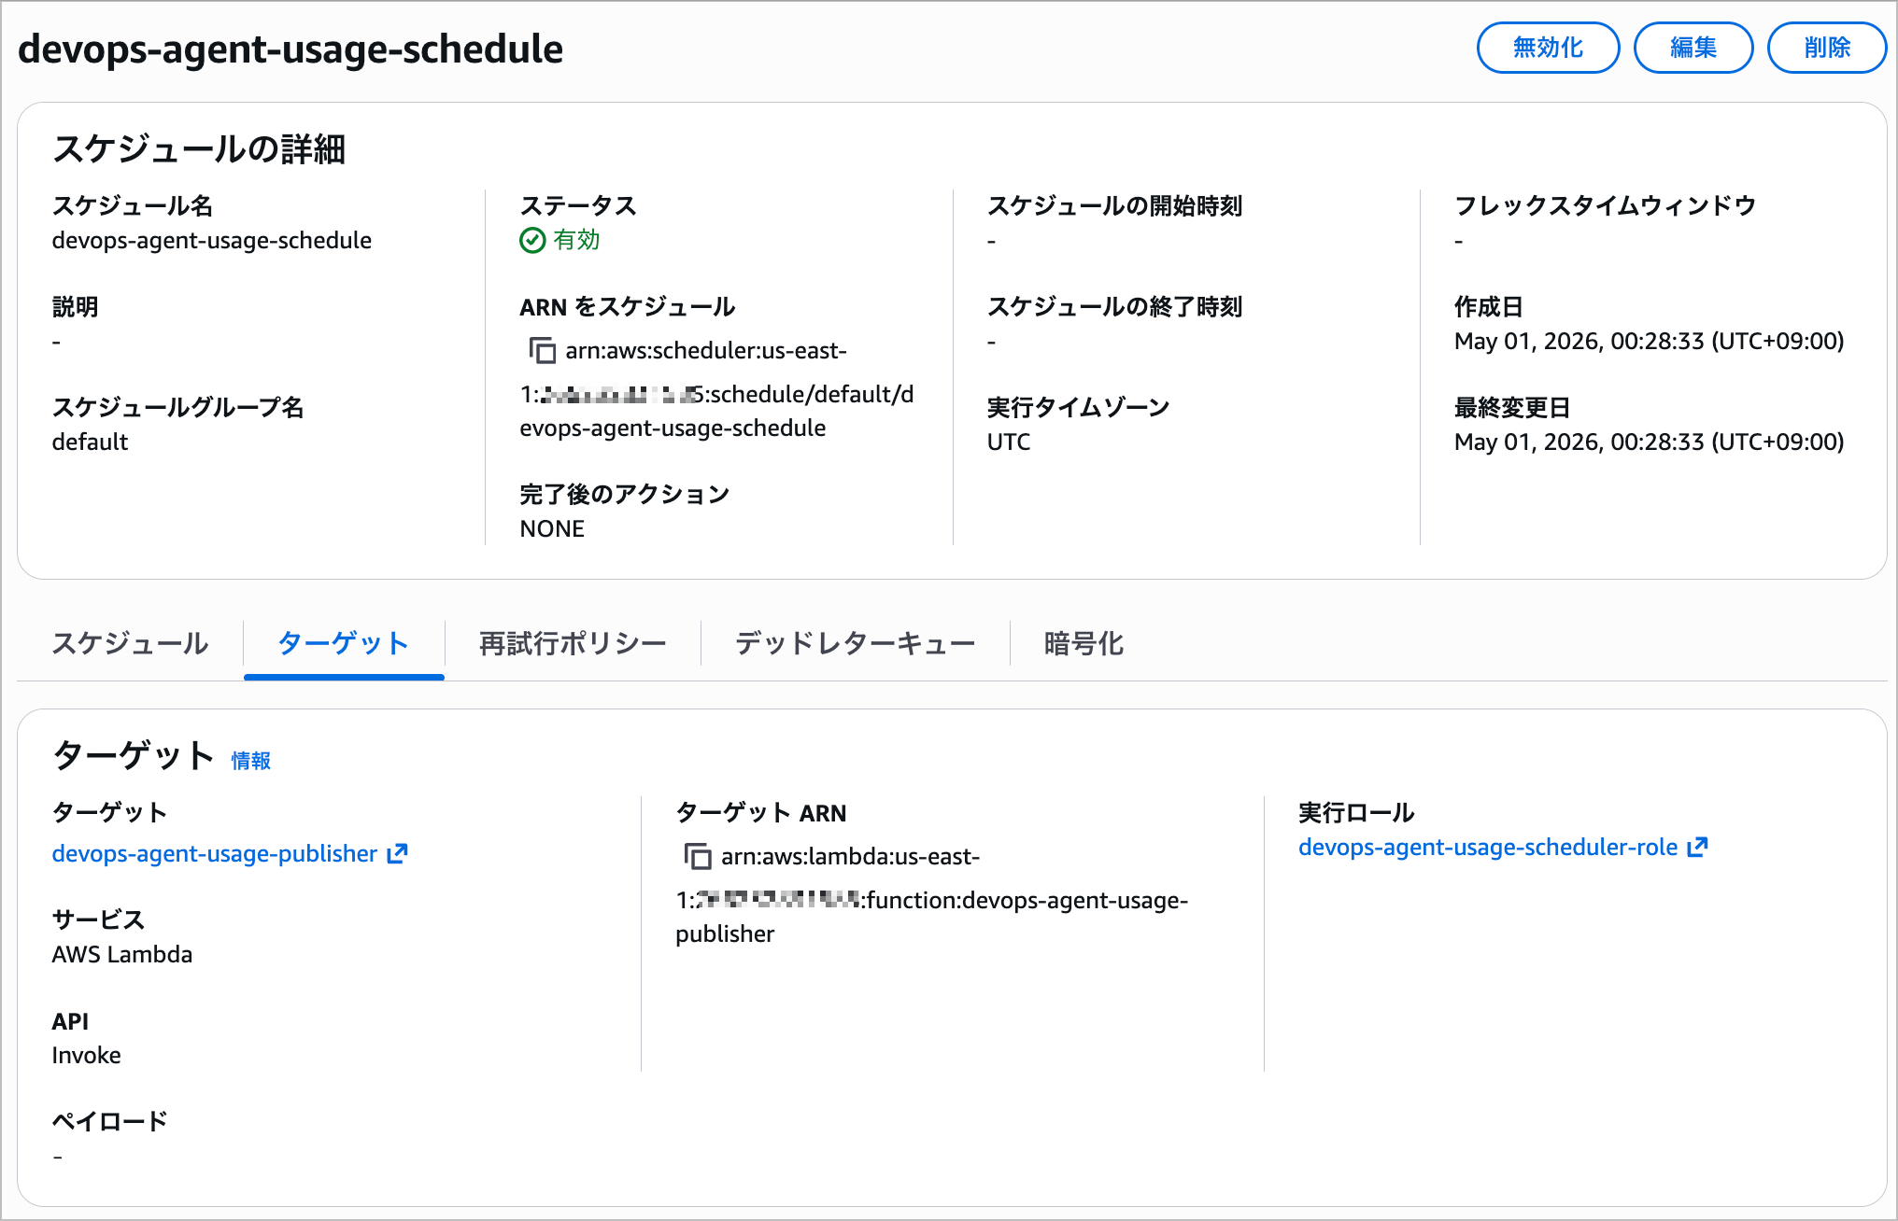This screenshot has width=1898, height=1221.
Task: Open the 再試行ポリシー tab
Action: (x=573, y=643)
